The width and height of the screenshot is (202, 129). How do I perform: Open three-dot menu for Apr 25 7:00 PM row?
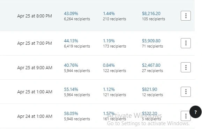click(x=186, y=43)
